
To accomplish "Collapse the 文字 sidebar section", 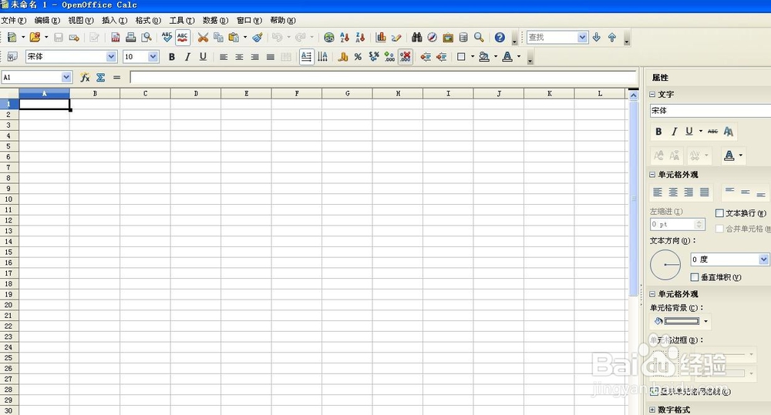I will [x=652, y=94].
